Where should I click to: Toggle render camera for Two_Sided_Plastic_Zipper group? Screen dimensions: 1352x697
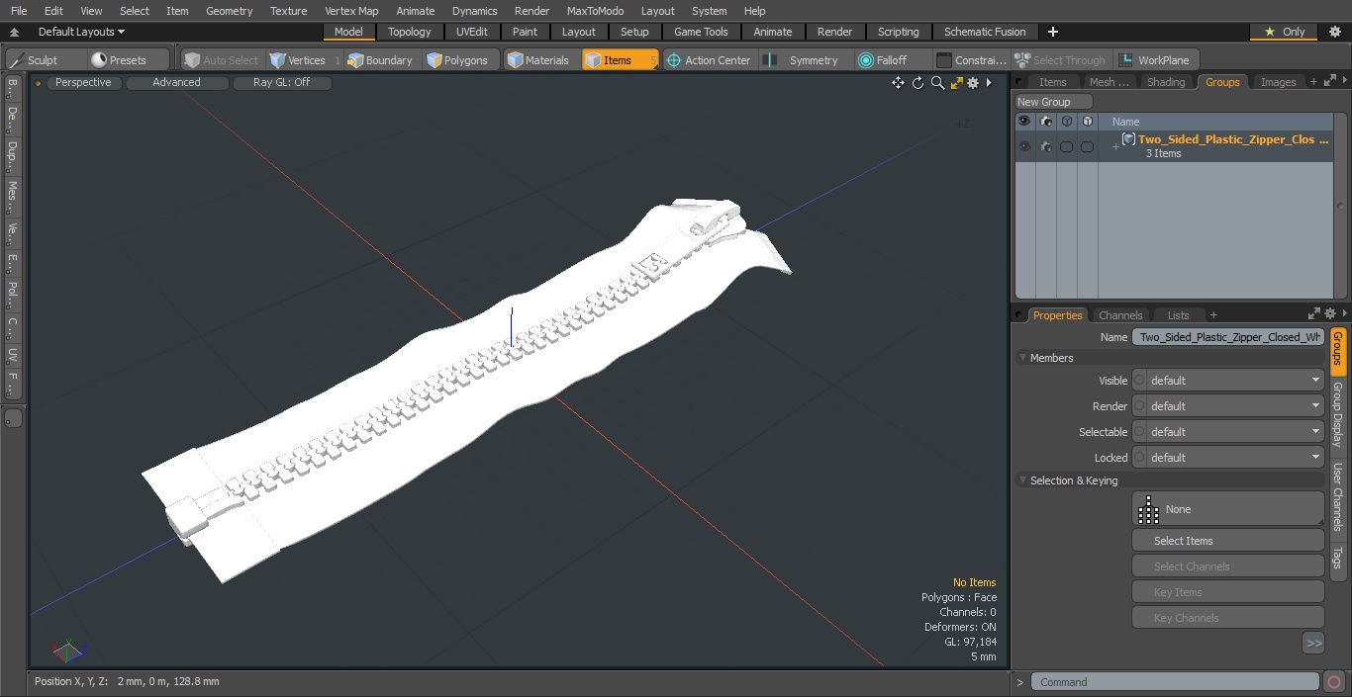tap(1046, 146)
